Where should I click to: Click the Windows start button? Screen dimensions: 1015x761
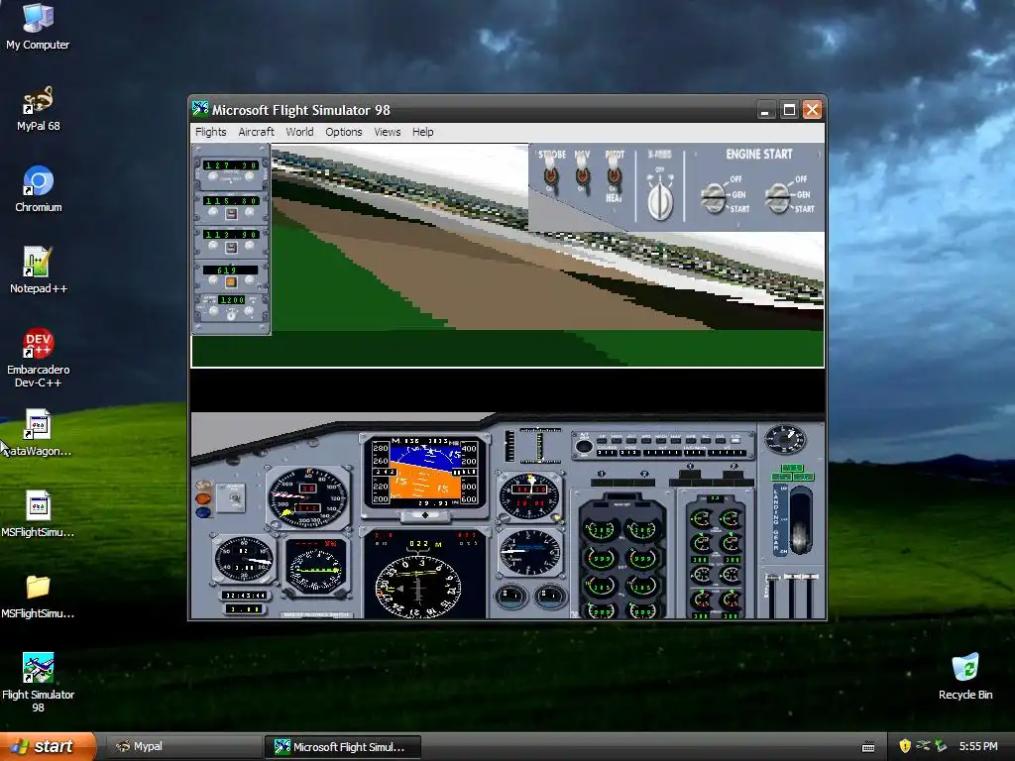[48, 747]
